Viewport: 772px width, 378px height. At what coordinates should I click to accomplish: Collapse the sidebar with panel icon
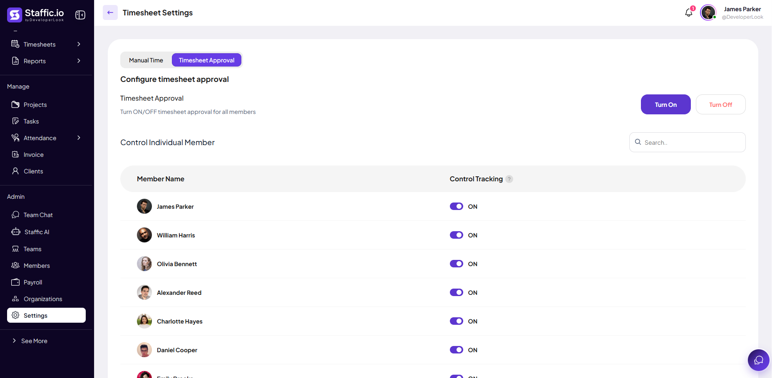tap(80, 15)
